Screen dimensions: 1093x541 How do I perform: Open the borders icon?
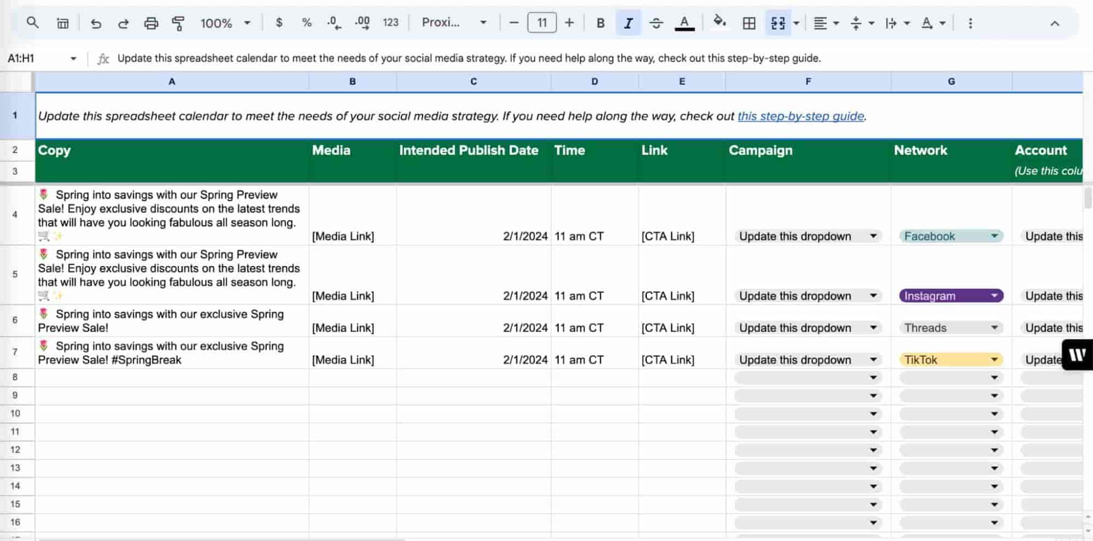749,23
